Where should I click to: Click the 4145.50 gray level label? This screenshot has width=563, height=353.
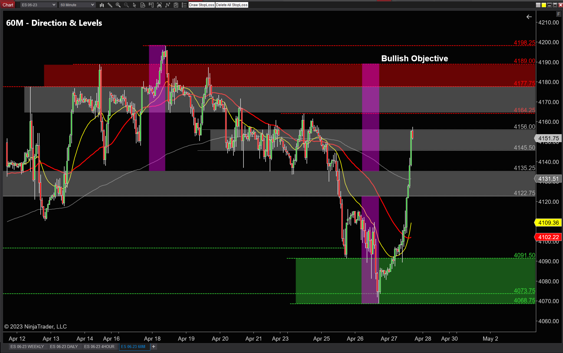tap(524, 148)
